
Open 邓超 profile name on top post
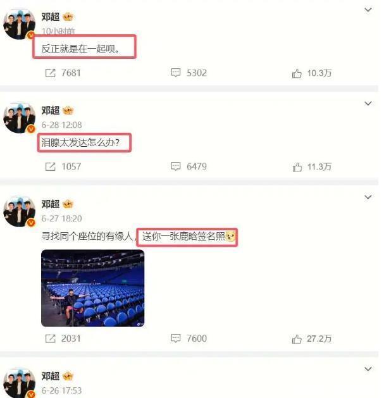click(x=51, y=16)
